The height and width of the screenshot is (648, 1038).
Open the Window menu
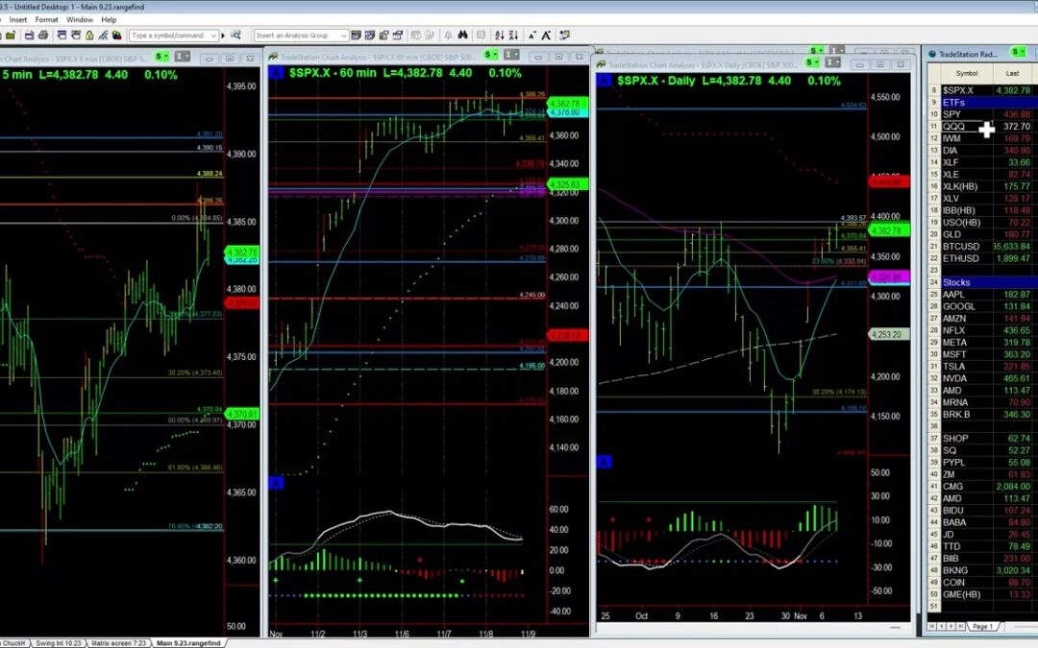point(80,20)
